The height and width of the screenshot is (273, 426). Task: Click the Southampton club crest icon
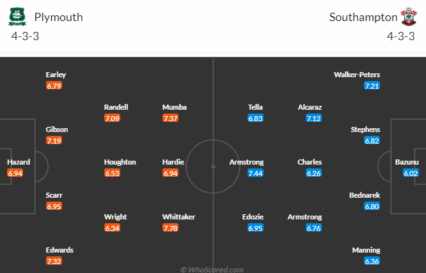tap(407, 17)
